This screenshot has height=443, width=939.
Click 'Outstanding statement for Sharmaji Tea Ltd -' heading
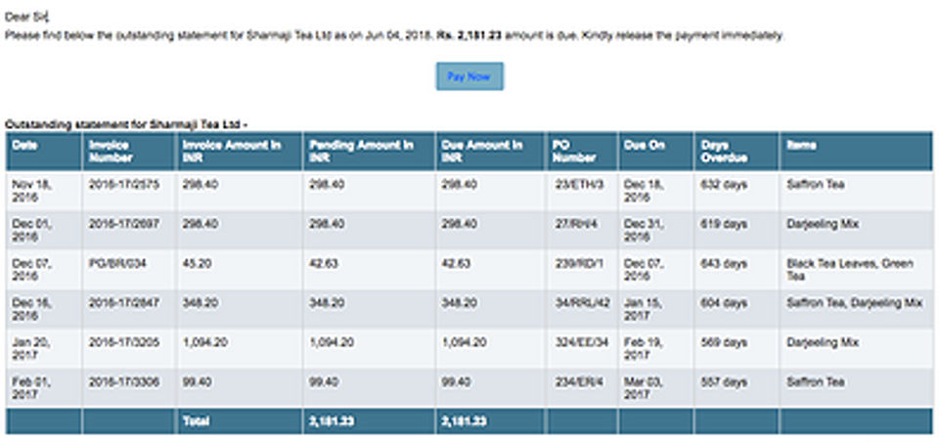(126, 125)
